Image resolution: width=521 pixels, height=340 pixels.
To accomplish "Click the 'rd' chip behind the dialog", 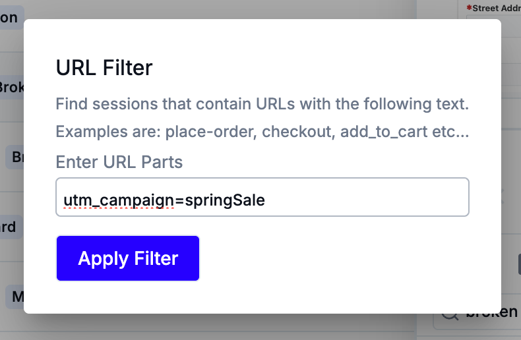I will pos(10,227).
